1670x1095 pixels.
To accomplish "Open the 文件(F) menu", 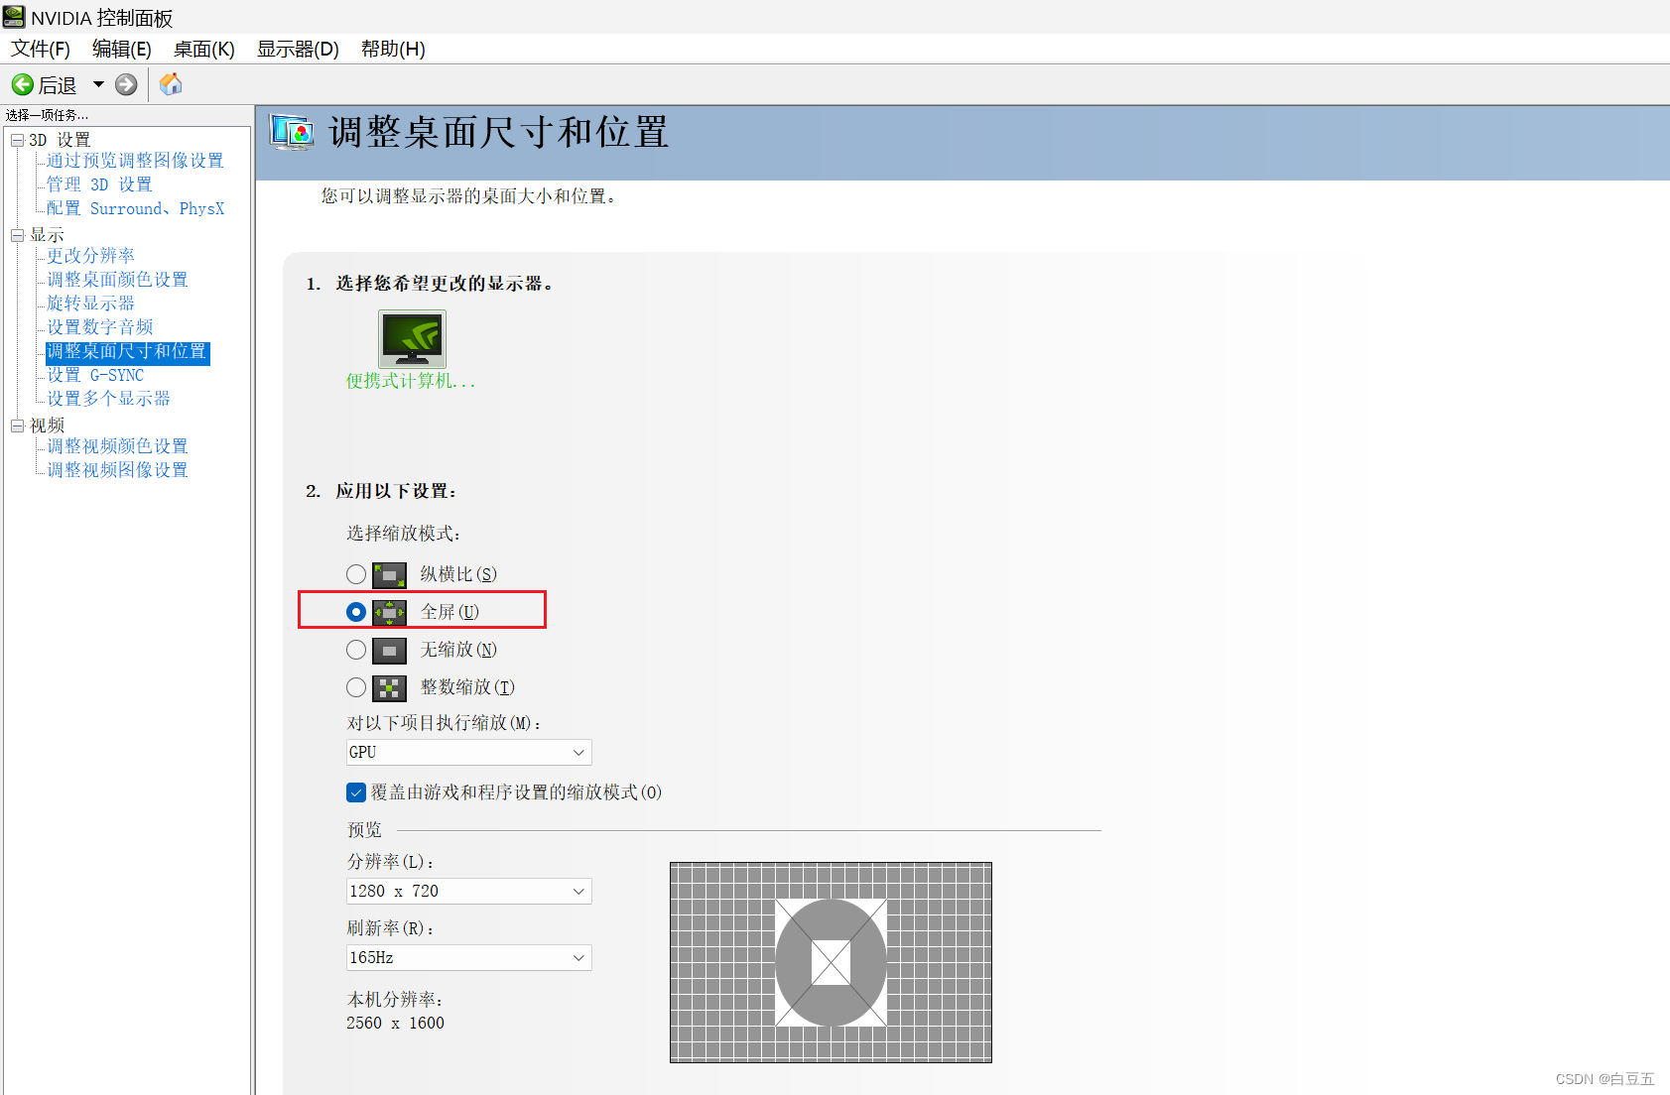I will click(41, 49).
